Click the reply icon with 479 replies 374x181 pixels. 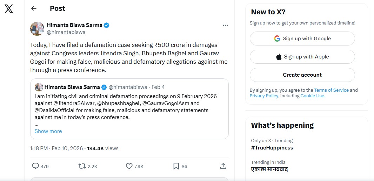click(35, 166)
